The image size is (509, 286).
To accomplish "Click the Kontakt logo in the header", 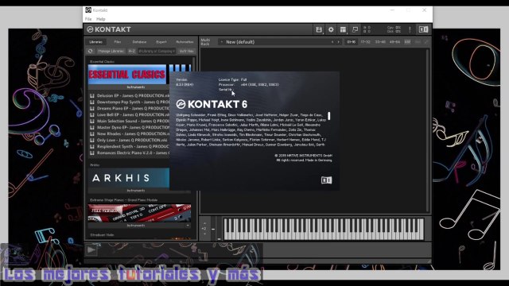I will point(109,29).
